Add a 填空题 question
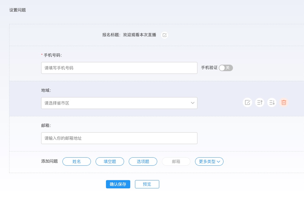Screen dimensions: 304x199 tap(110, 162)
